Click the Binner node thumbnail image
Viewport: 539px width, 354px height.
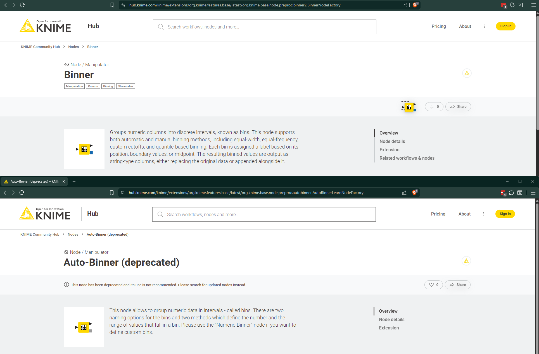click(84, 149)
